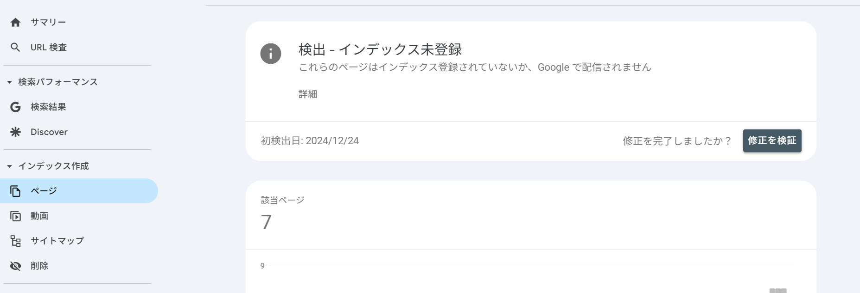The height and width of the screenshot is (293, 860).
Task: Select Discover in the sidebar
Action: (49, 132)
